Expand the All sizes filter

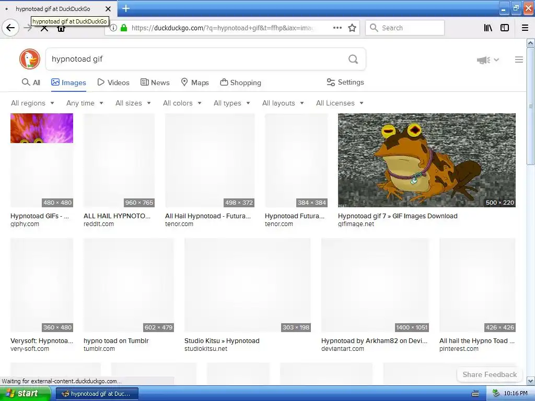point(133,103)
